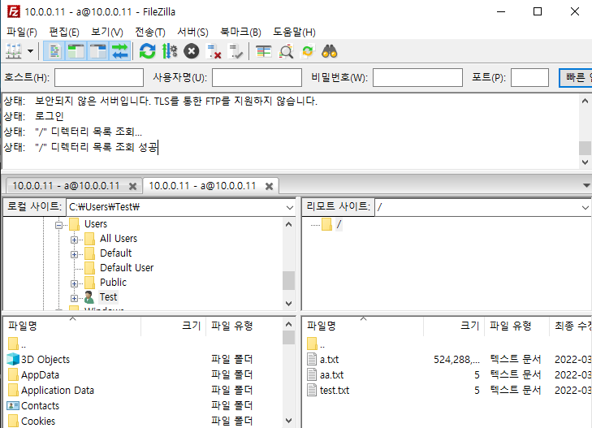The image size is (592, 428).
Task: Sort local files by 파일 유형 column
Action: coord(244,326)
